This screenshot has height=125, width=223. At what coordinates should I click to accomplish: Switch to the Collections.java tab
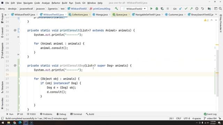(x=80, y=15)
